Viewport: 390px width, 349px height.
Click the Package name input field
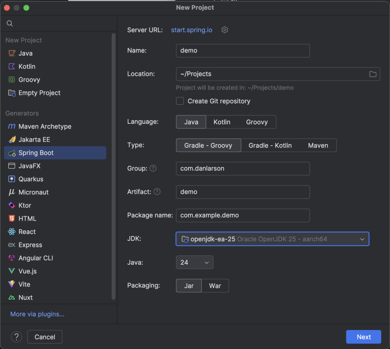click(243, 215)
